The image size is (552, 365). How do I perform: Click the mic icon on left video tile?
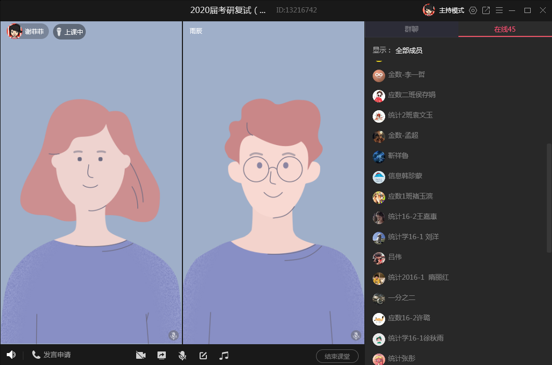pyautogui.click(x=173, y=336)
